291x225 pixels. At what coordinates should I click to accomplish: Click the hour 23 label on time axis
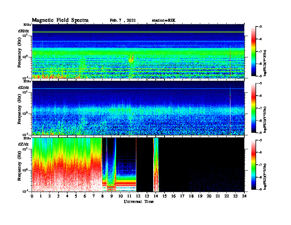(x=235, y=196)
